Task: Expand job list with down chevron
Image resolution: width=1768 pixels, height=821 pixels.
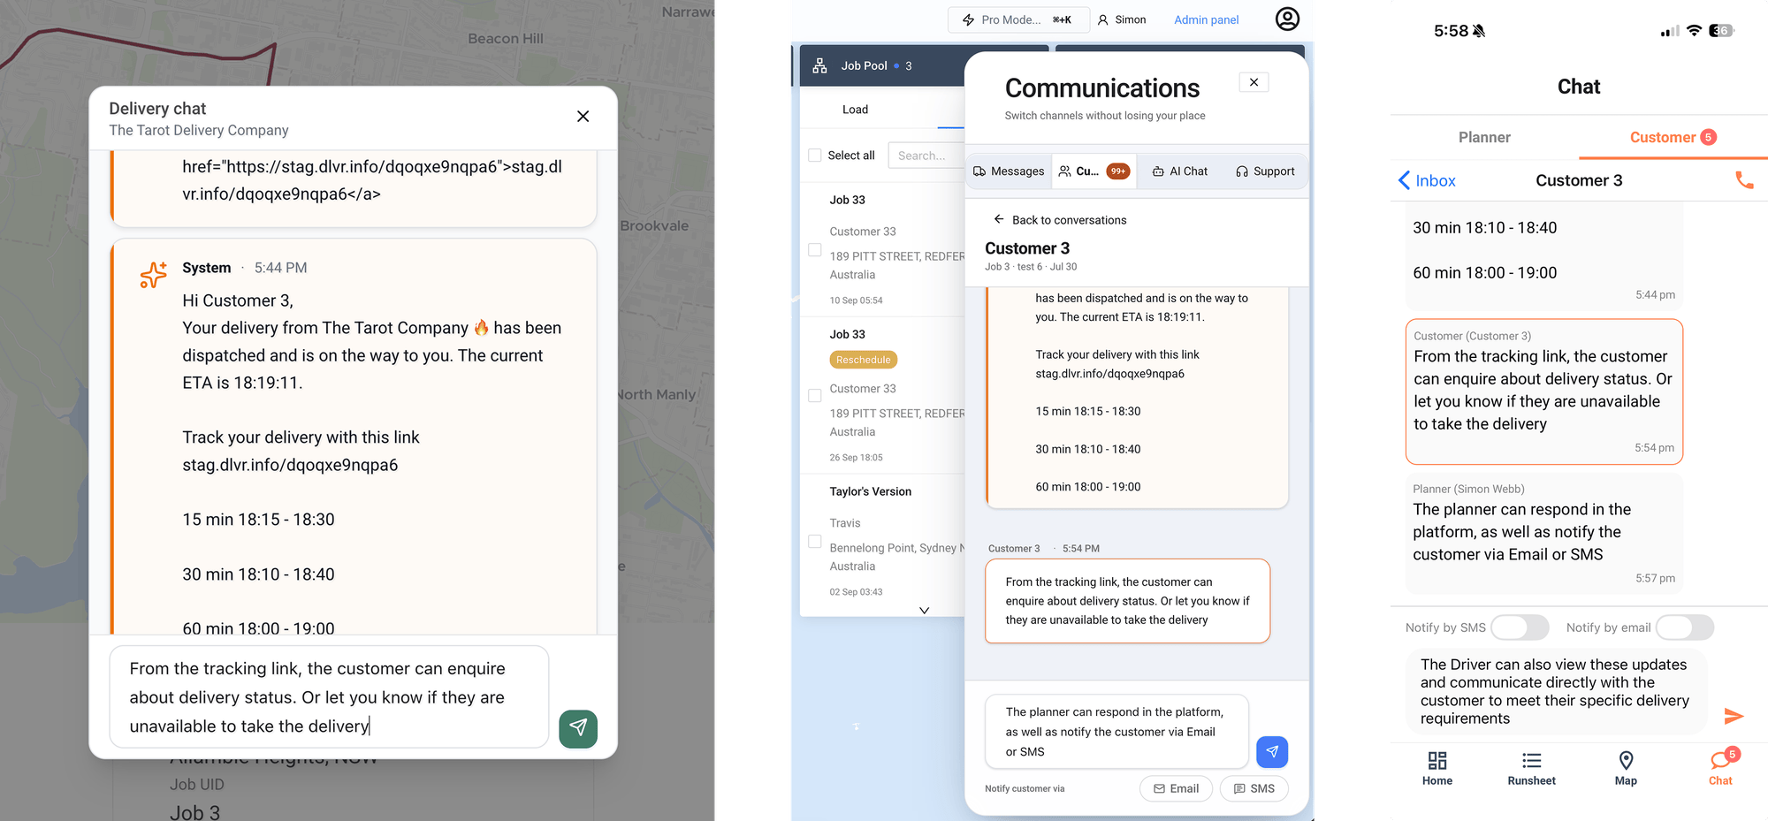Action: pyautogui.click(x=924, y=611)
